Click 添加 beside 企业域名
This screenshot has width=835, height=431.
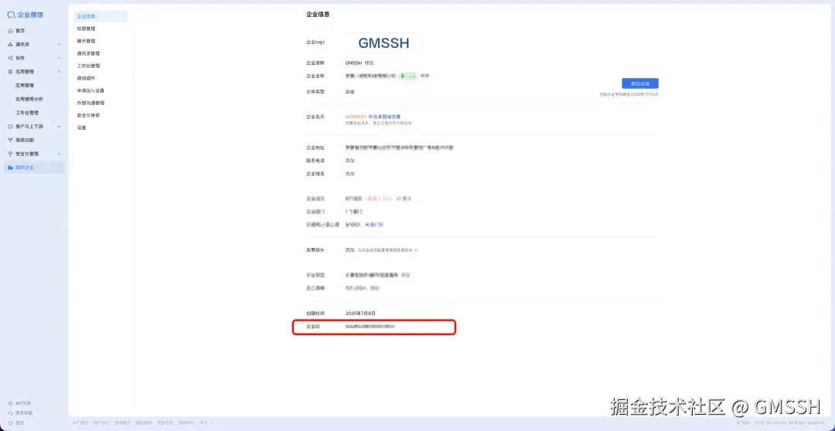point(350,174)
